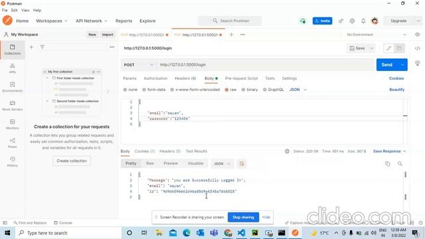
Task: Click the edit pencil icon near Save
Action: 388,48
